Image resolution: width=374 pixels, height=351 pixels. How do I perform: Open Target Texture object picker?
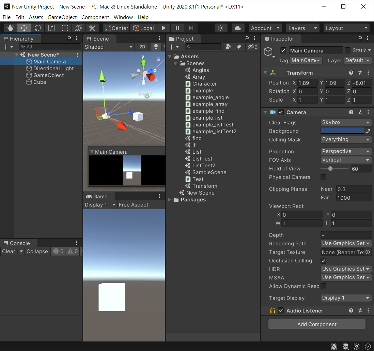point(368,252)
